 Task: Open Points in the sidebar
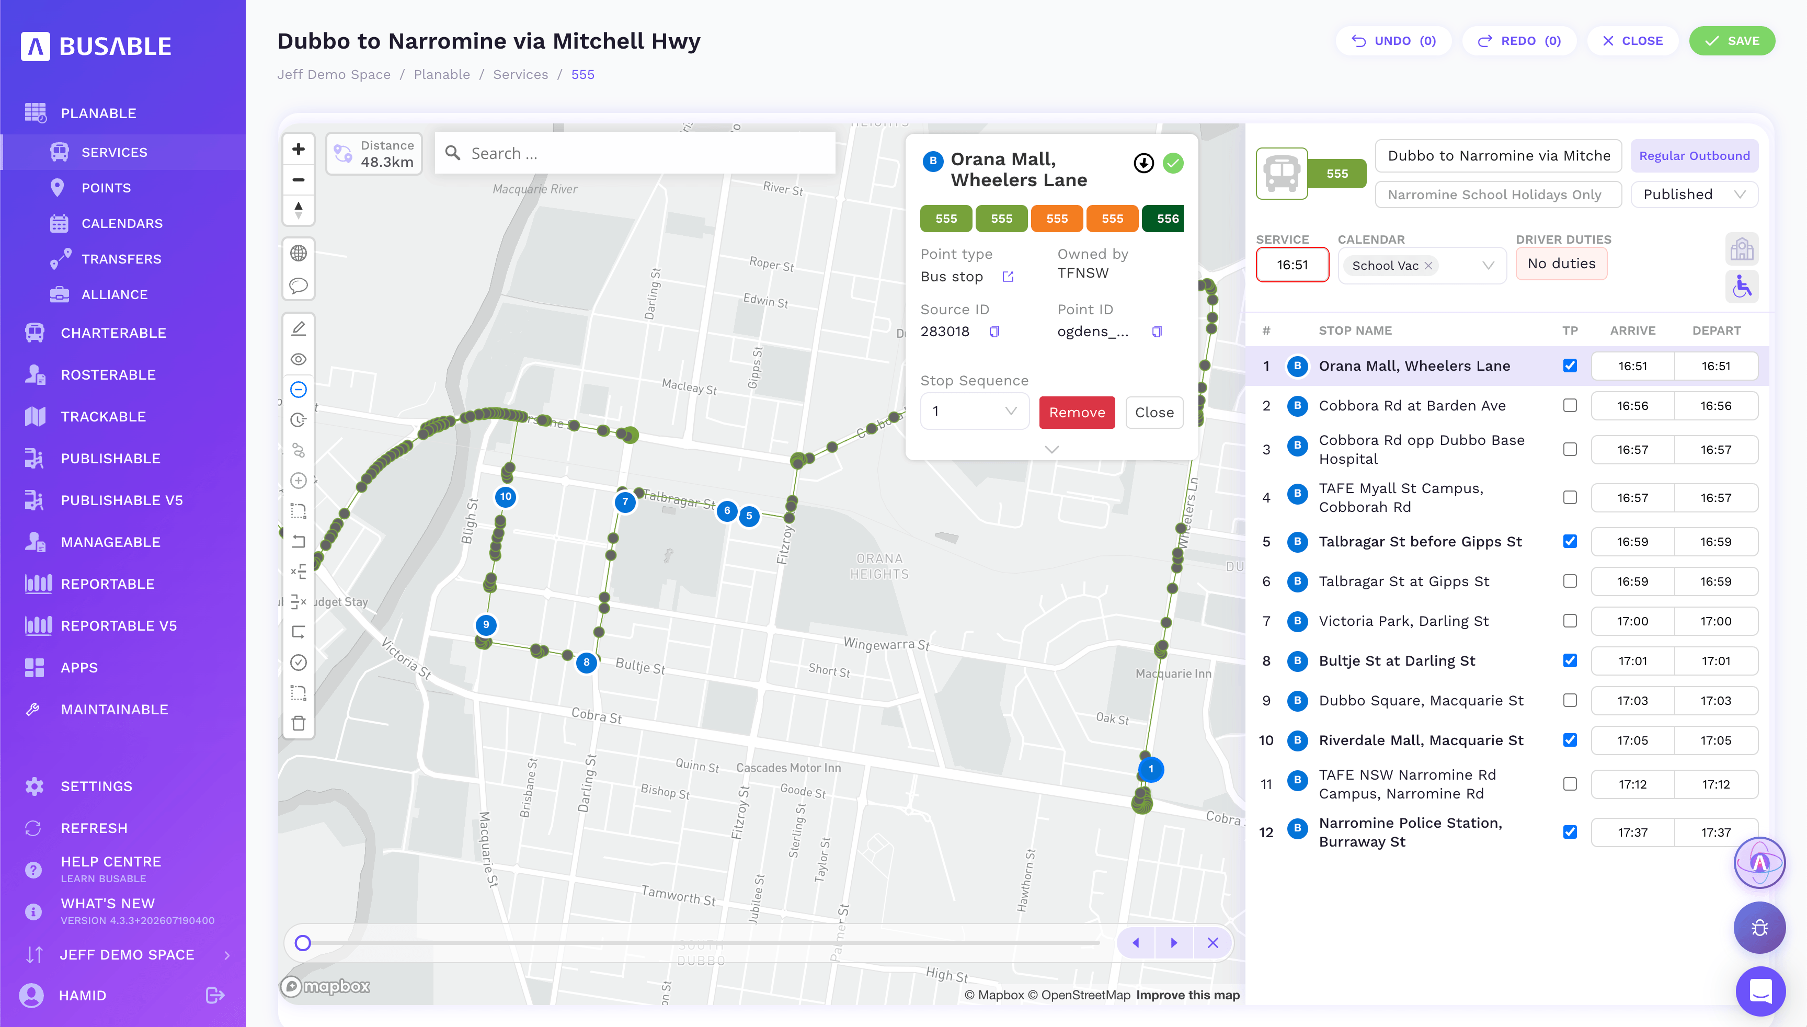tap(106, 188)
